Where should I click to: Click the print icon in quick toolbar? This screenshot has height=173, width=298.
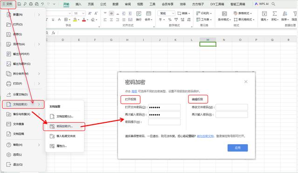point(31,4)
